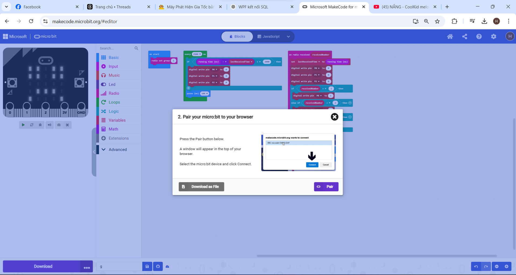Viewport: 516px width, 275px height.
Task: Click the search magnifier in toolbox
Action: 136,48
